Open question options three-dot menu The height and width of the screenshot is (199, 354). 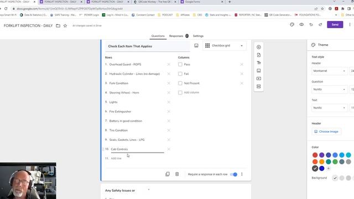(242, 174)
